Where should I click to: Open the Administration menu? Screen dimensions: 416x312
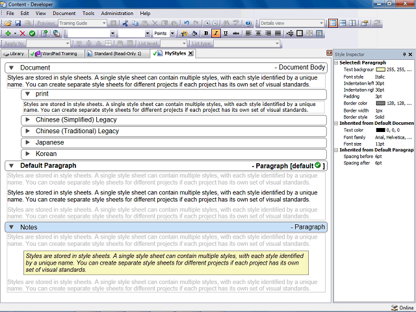(x=117, y=13)
